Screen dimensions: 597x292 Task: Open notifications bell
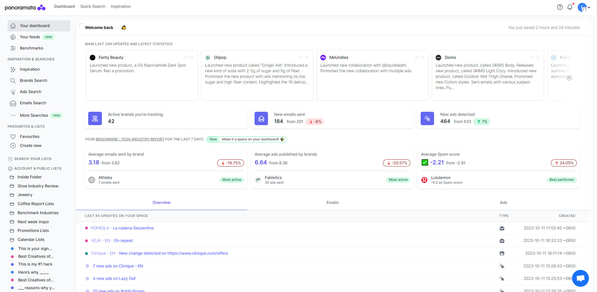point(570,7)
